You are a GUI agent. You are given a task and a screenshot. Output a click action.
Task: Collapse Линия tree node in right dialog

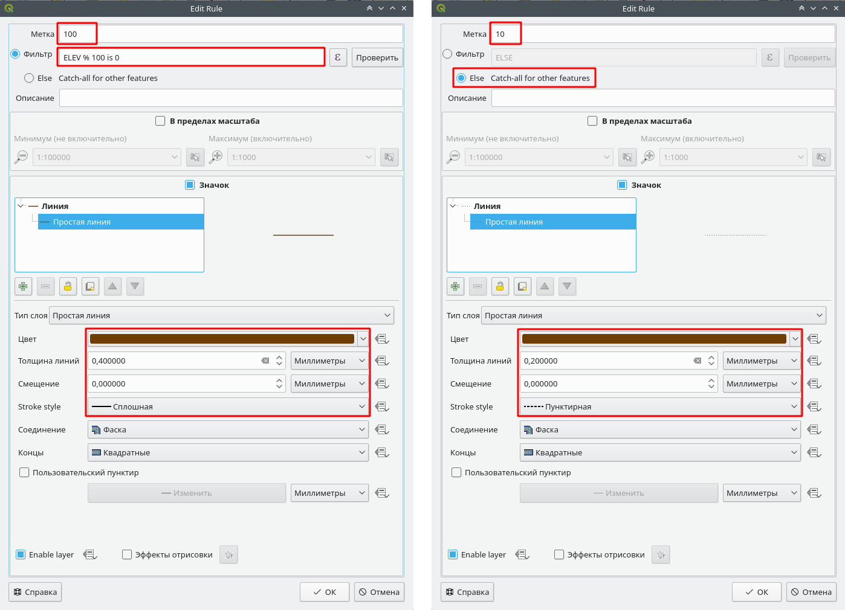click(x=453, y=206)
